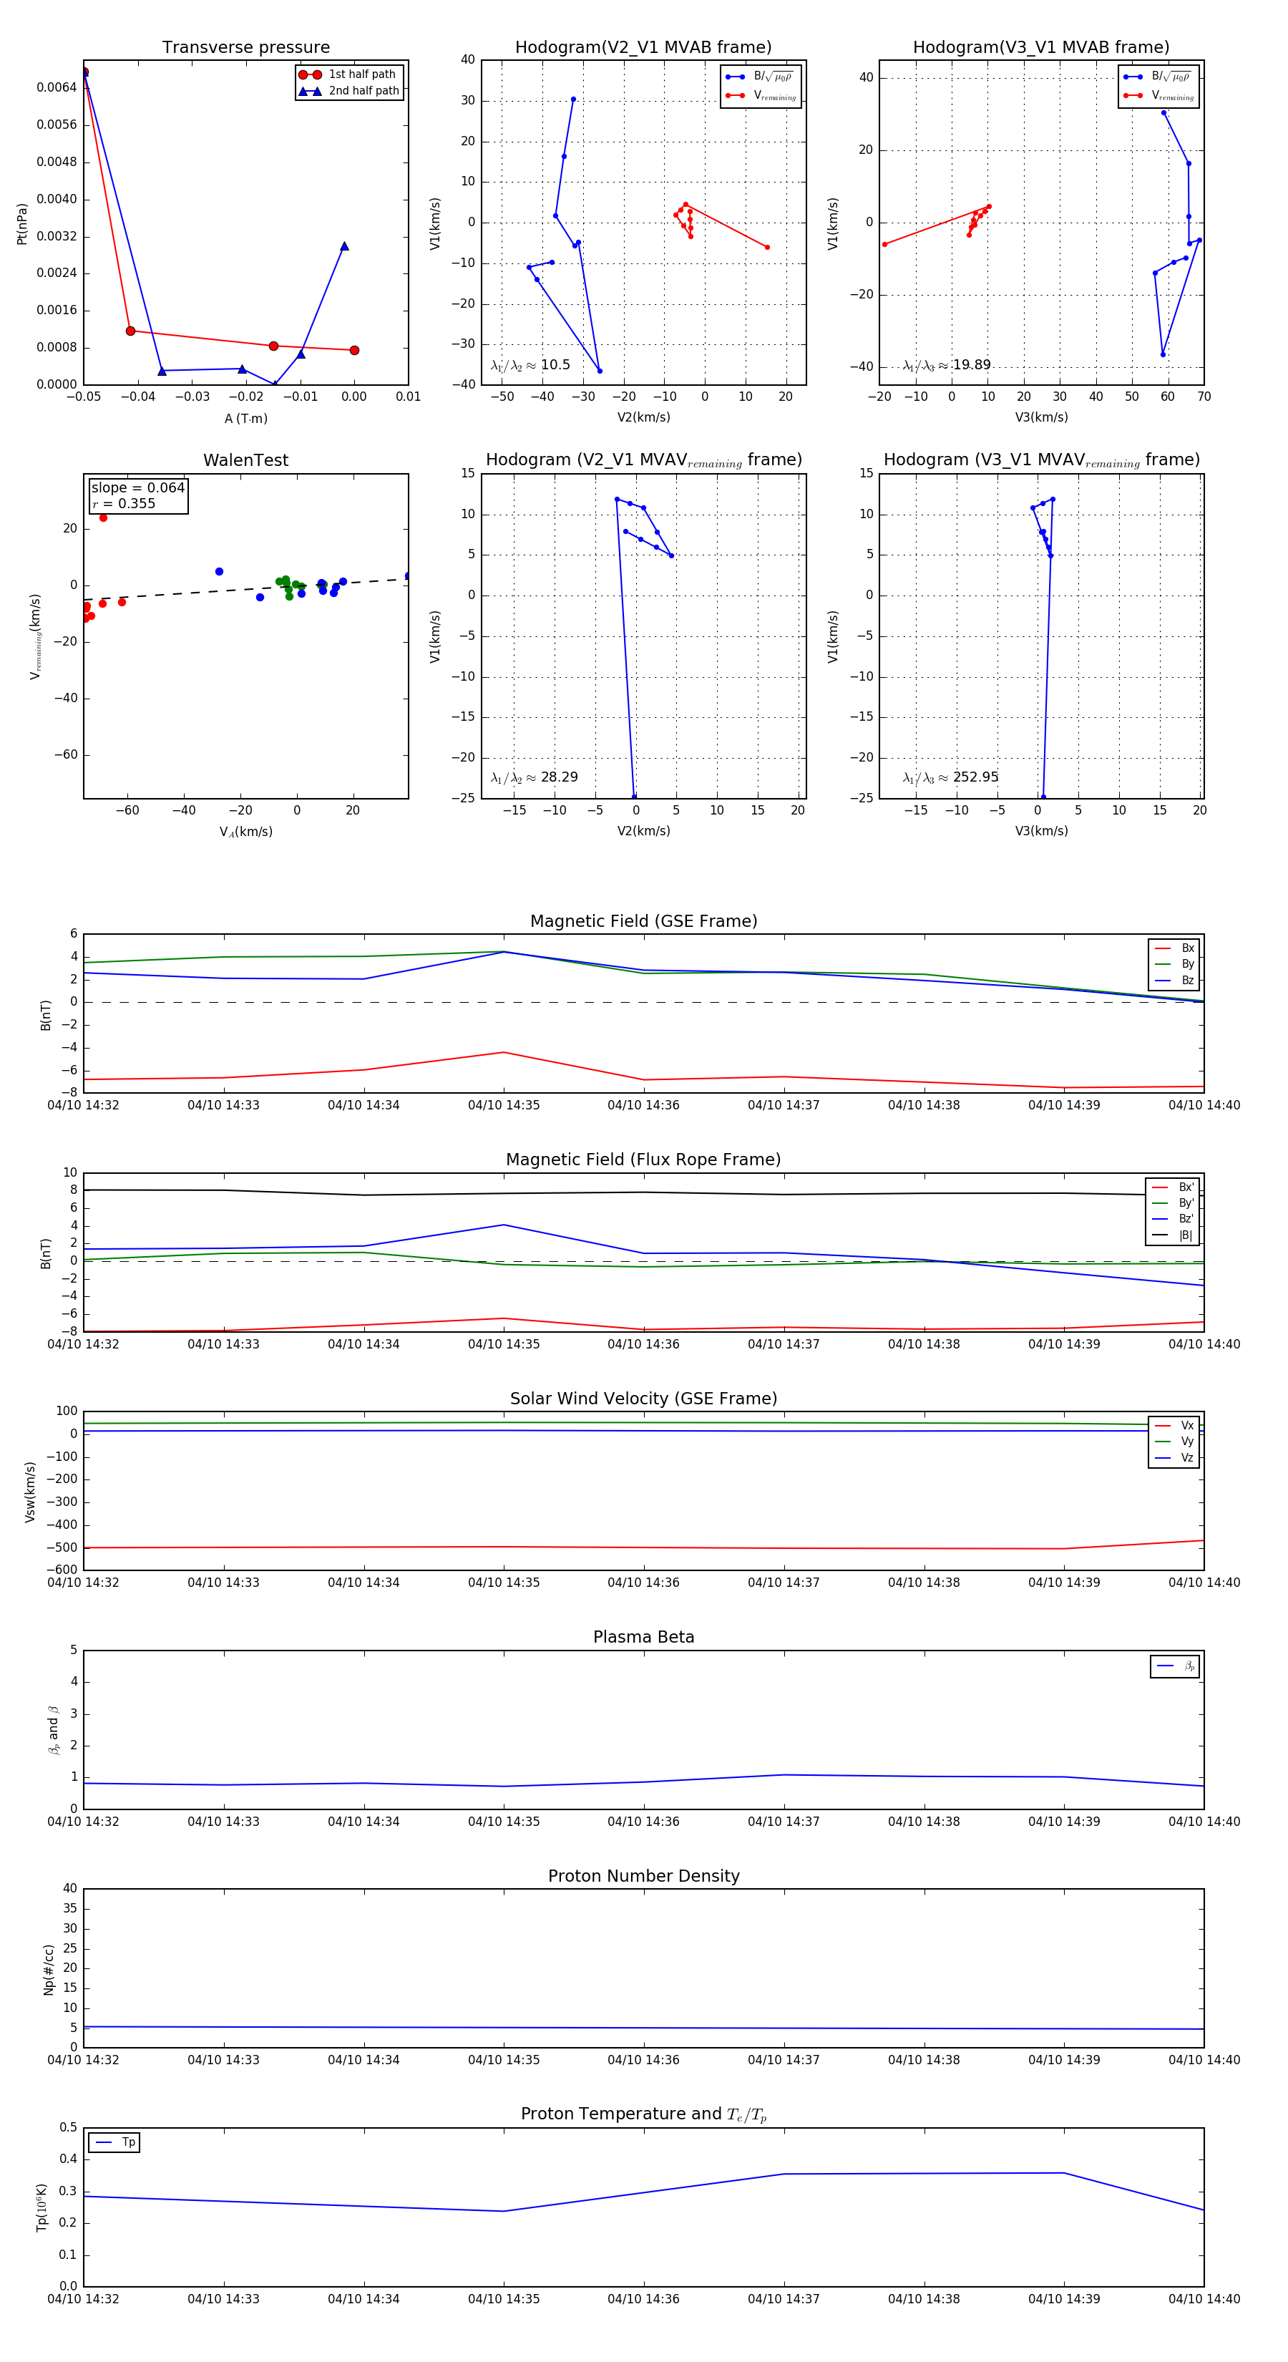This screenshot has height=2362, width=1288.
Task: Click the 'Plasma Beta' plot title
Action: 643,1638
